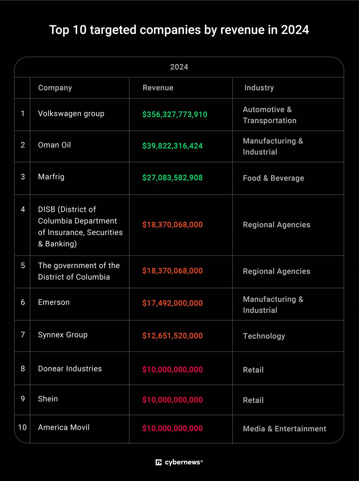This screenshot has height=481, width=359.
Task: Click the cybernews brand name text
Action: pos(184,462)
